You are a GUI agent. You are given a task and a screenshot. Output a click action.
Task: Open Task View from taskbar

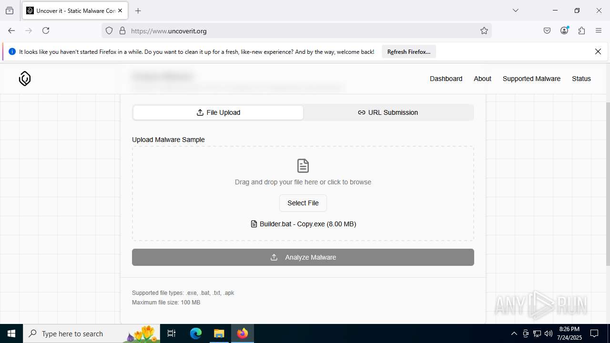(x=172, y=333)
